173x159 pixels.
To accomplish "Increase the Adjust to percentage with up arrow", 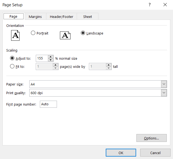I will tap(50, 57).
